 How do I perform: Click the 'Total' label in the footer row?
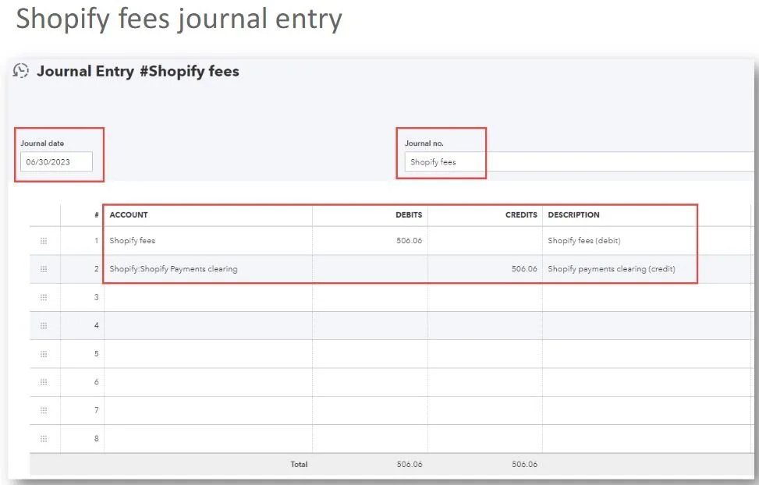pos(299,464)
